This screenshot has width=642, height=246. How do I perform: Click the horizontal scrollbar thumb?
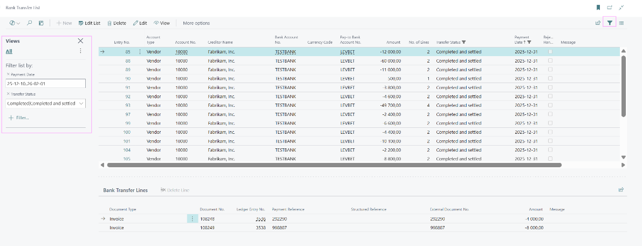click(334, 165)
